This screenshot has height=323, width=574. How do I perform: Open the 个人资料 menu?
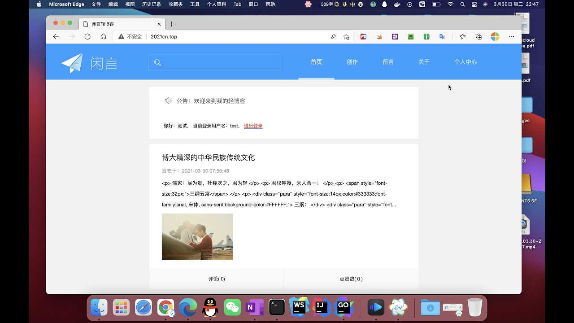[217, 4]
